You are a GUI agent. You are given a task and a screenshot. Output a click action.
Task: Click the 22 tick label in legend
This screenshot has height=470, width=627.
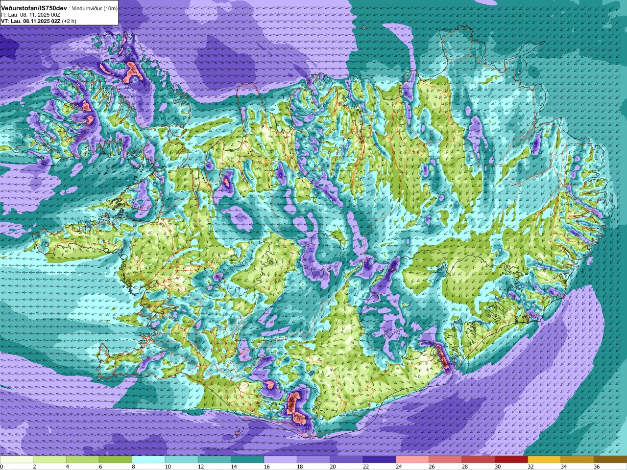tap(365, 467)
